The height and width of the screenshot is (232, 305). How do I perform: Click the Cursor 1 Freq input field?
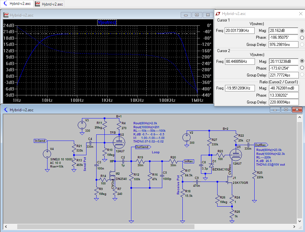[240, 31]
